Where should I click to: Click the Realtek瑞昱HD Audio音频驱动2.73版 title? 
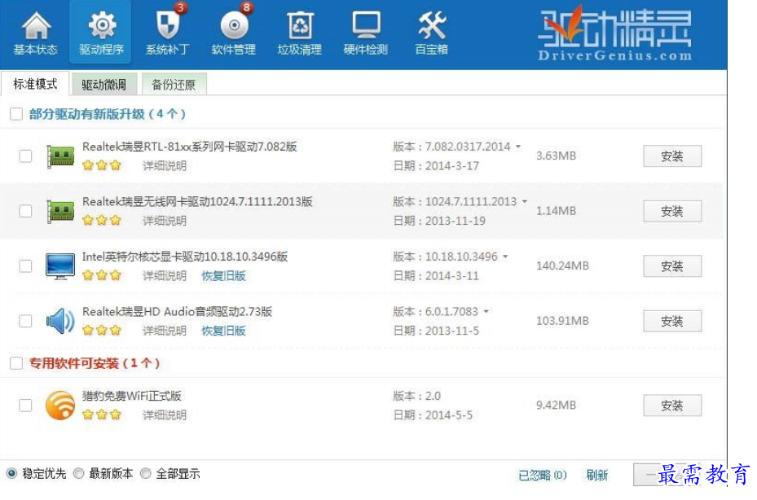coord(177,311)
